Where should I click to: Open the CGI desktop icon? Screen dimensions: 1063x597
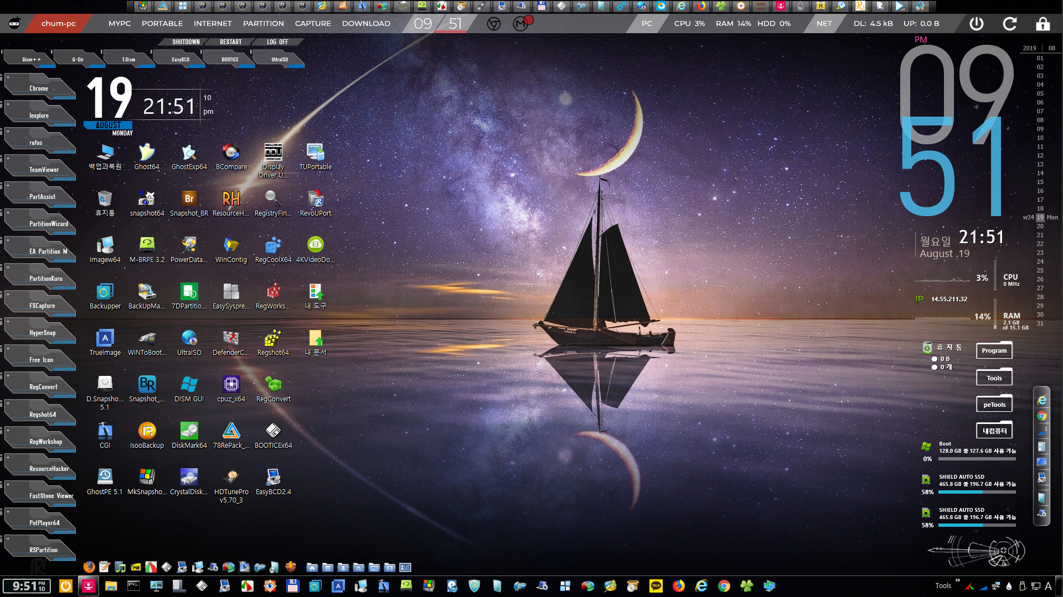105,435
